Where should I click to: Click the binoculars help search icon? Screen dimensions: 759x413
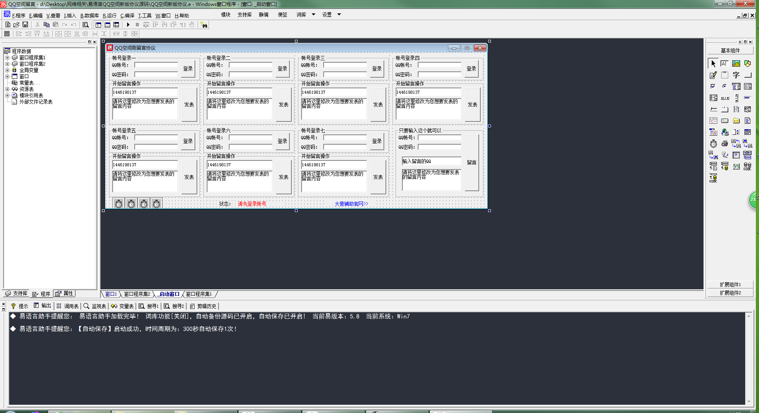[x=204, y=25]
